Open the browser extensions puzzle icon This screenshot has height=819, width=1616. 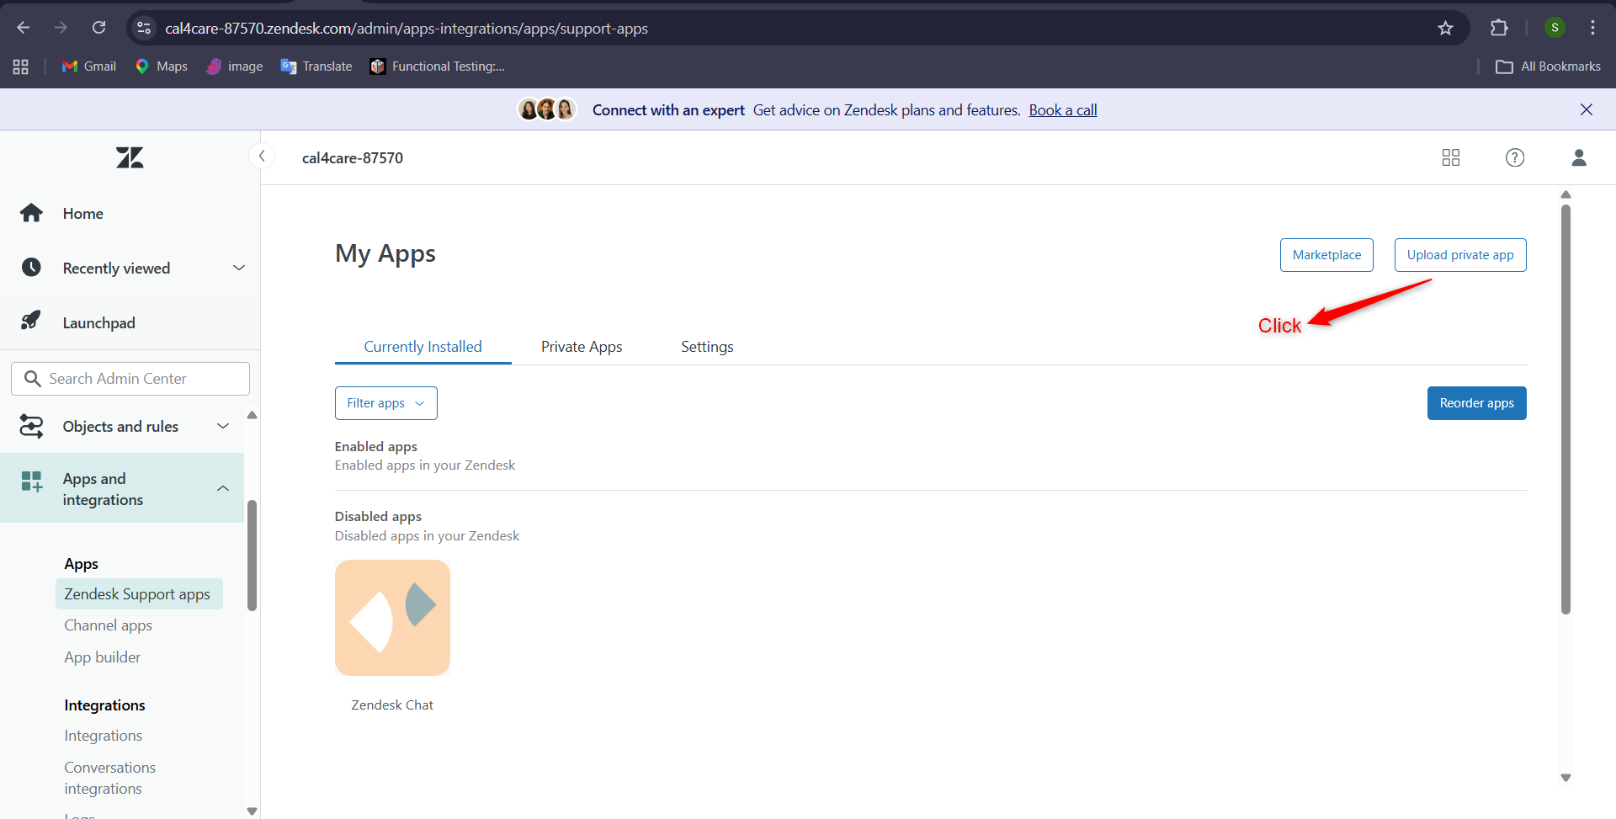[1499, 28]
